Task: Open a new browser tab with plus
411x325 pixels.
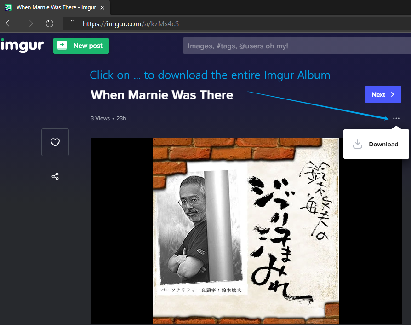Action: [x=117, y=7]
